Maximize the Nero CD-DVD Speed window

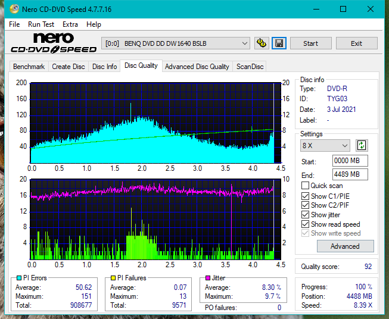[343, 9]
